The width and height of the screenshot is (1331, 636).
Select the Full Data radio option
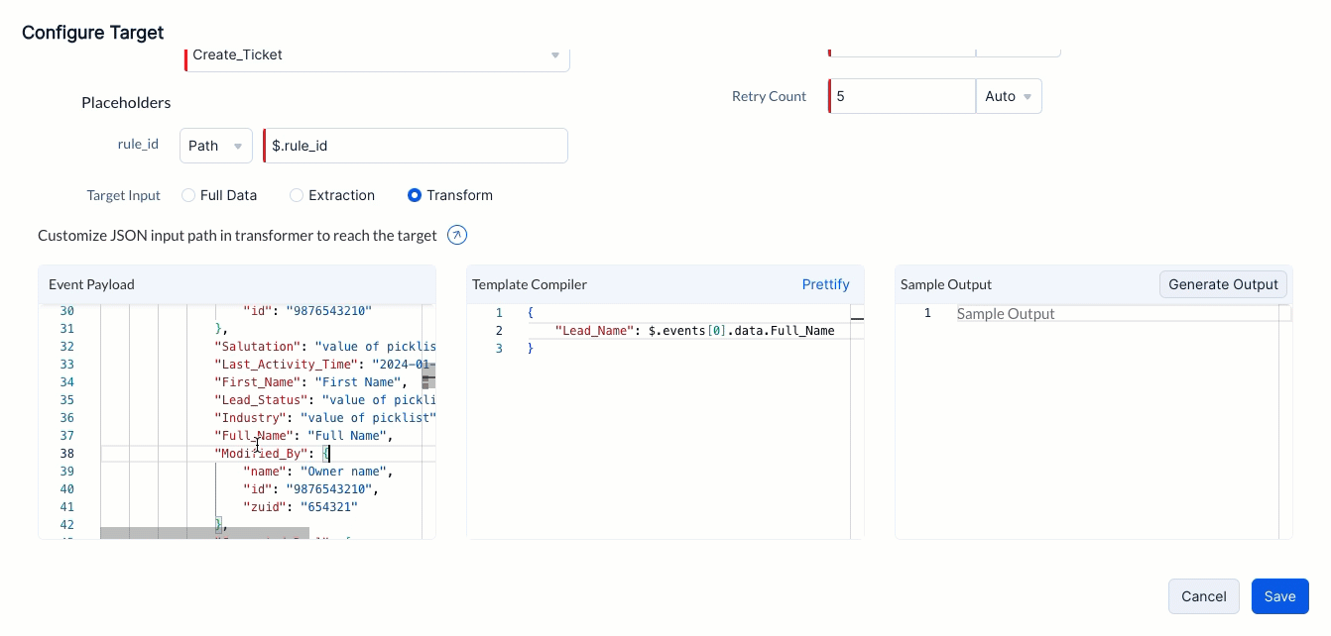tap(188, 195)
